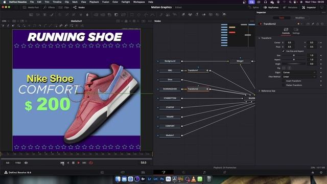Collapse the Transform section
The height and width of the screenshot is (184, 327).
pos(259,38)
